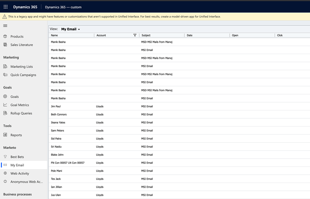Sort by the Name column header
Viewport: 310px width, 199px height.
pos(54,35)
